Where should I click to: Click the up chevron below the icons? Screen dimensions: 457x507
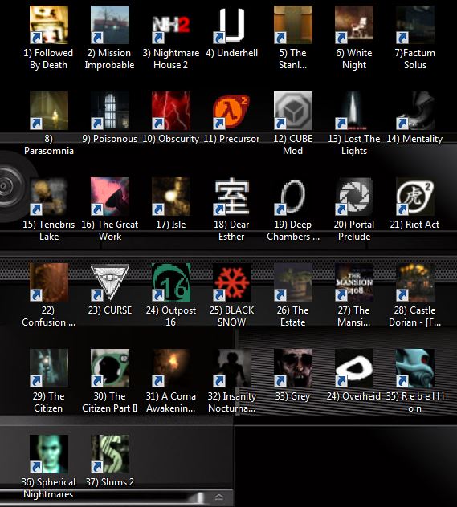pyautogui.click(x=219, y=497)
